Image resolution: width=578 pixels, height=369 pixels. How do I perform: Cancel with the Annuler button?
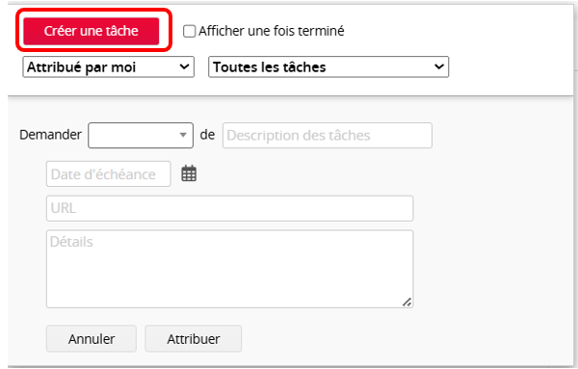point(92,339)
